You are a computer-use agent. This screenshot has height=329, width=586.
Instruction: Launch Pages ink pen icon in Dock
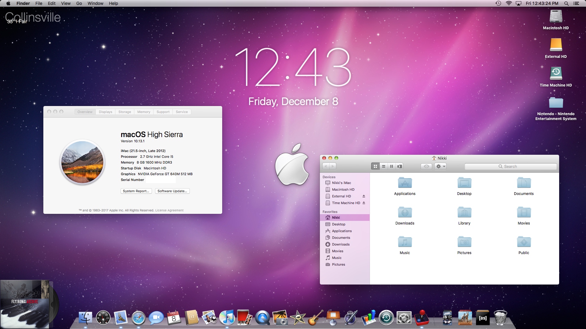[351, 318]
